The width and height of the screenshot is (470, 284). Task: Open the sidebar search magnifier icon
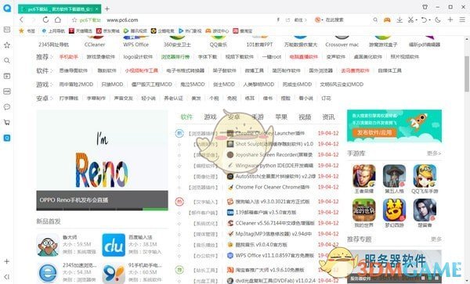(x=7, y=60)
